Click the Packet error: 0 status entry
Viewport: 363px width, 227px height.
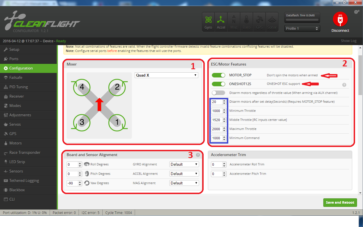coord(64,213)
